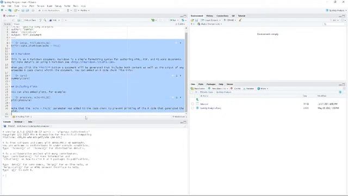Click the spell check icon in editor toolbar

(40, 20)
